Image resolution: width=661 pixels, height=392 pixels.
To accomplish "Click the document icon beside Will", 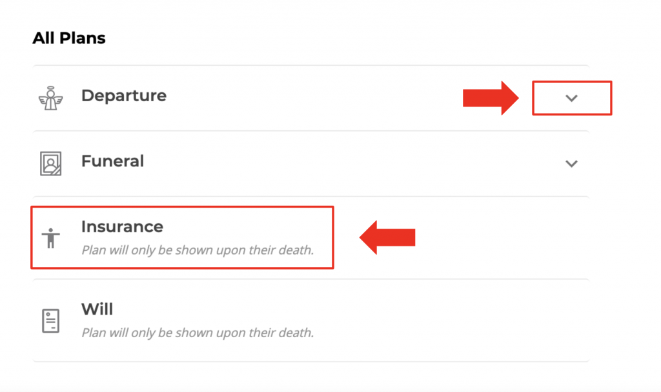I will [50, 321].
